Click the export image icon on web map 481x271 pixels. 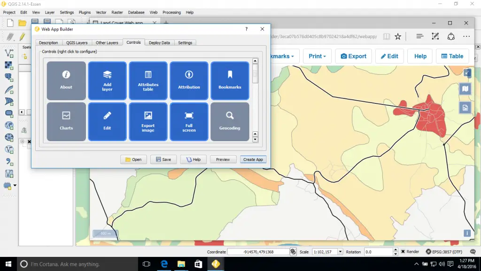click(x=465, y=108)
